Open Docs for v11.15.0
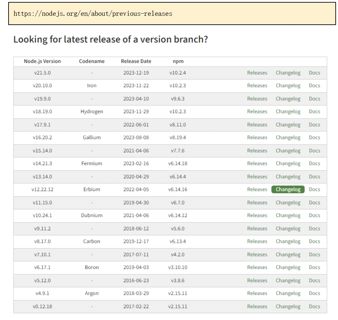This screenshot has height=320, width=338. tap(314, 202)
